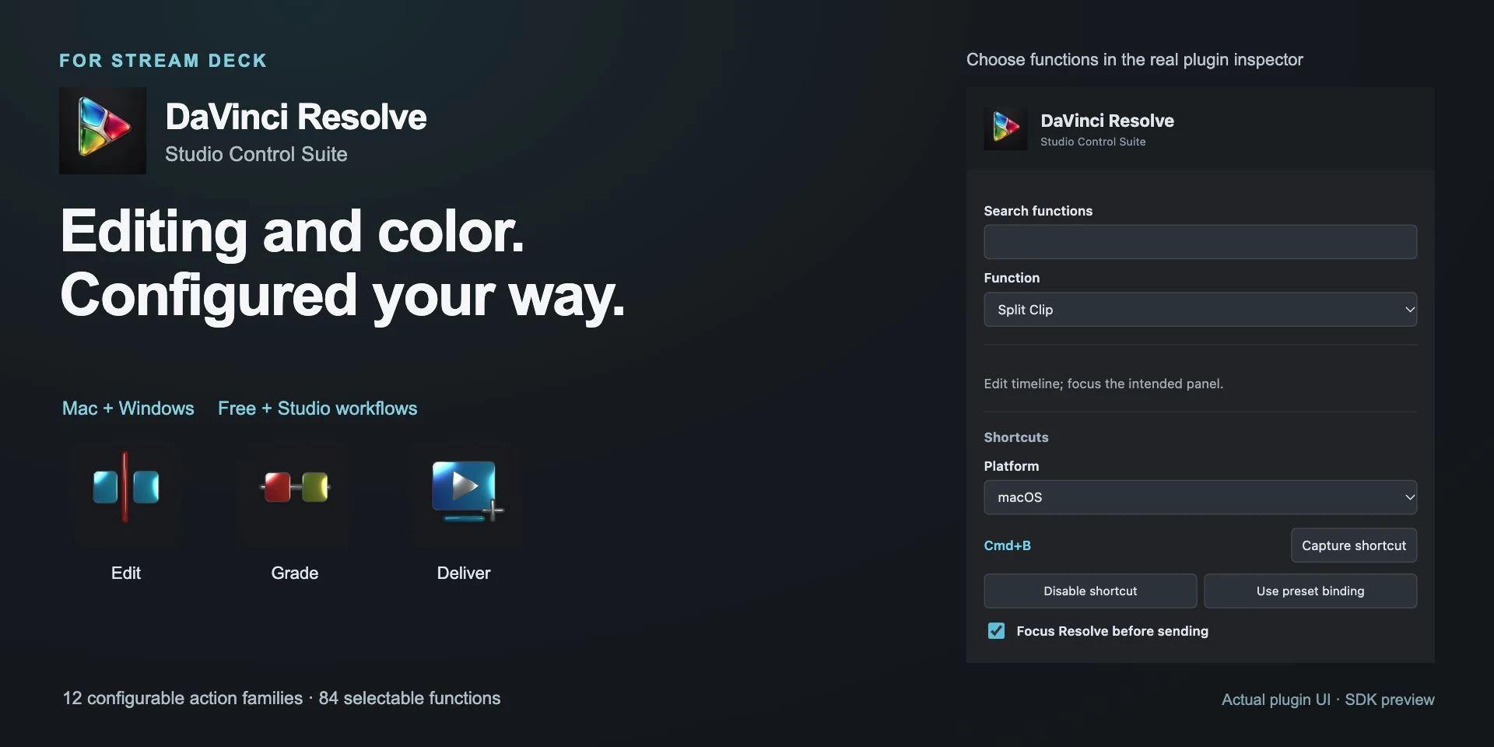Click the large 'DaVinci Resolve' title text
1494x747 pixels.
296,117
